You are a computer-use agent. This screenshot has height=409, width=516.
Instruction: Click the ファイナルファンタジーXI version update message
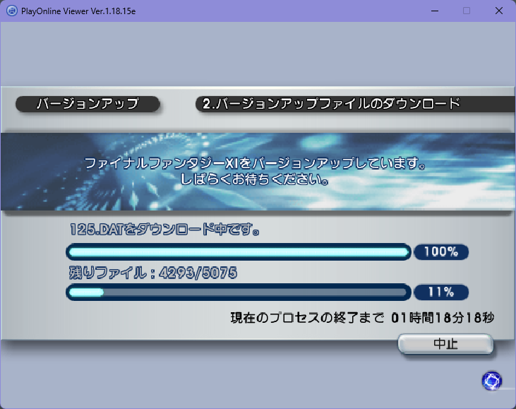tap(255, 163)
